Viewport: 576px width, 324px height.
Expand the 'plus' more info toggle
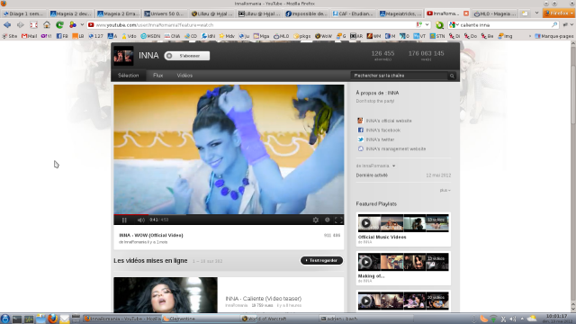tap(445, 190)
